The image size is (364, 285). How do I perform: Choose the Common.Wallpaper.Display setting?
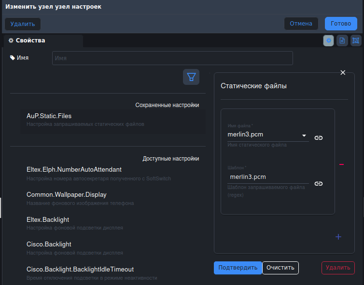(67, 195)
